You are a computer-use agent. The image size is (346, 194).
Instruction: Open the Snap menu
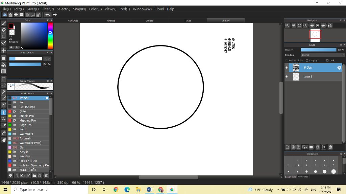coord(79,9)
